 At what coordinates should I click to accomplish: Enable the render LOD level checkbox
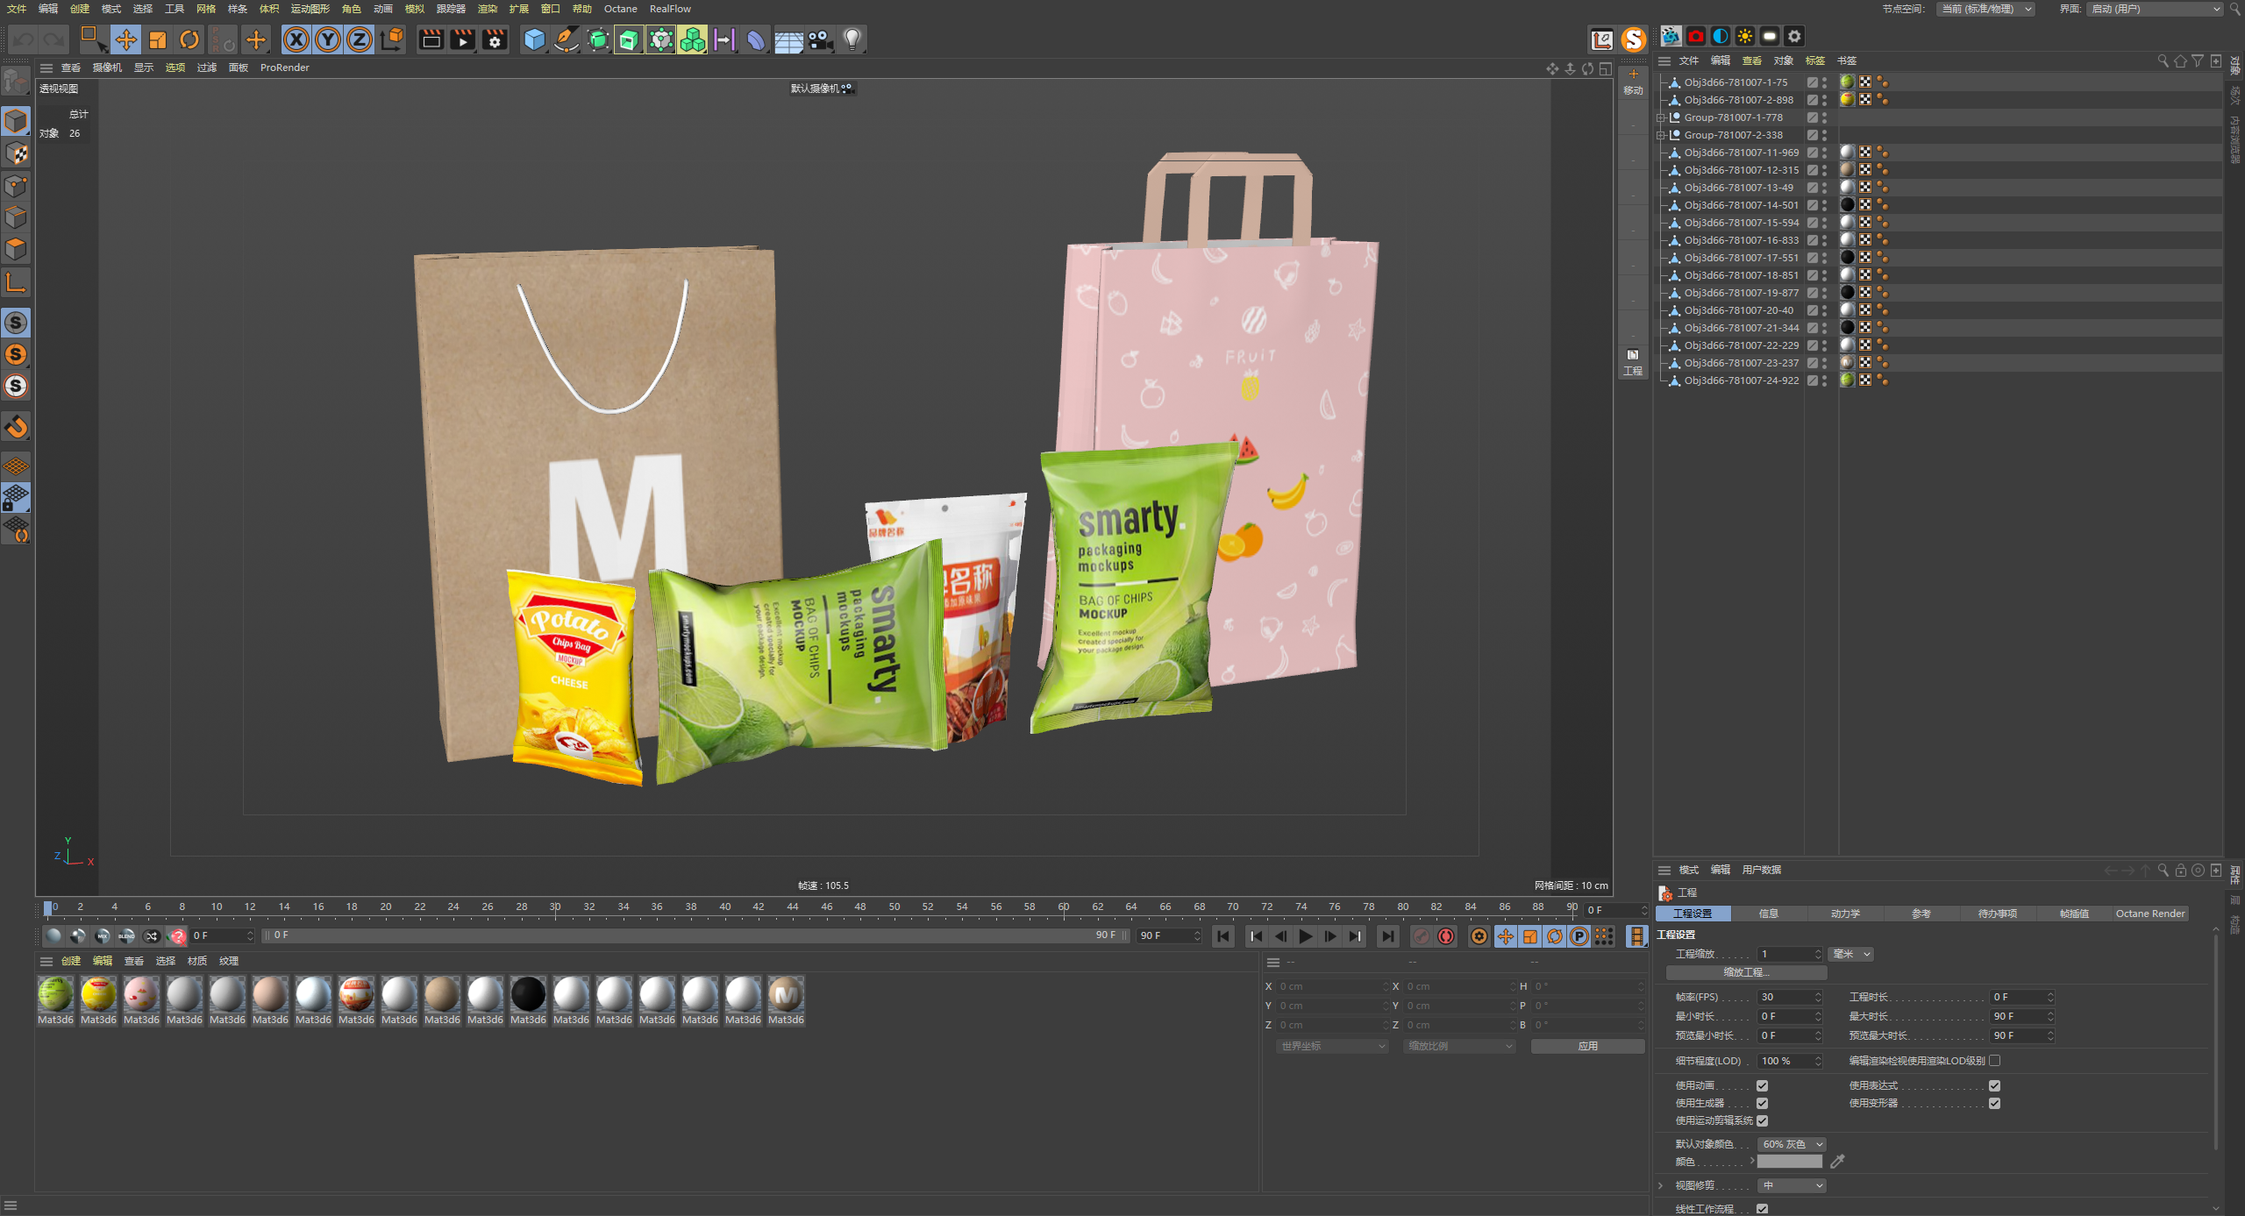[x=1994, y=1061]
